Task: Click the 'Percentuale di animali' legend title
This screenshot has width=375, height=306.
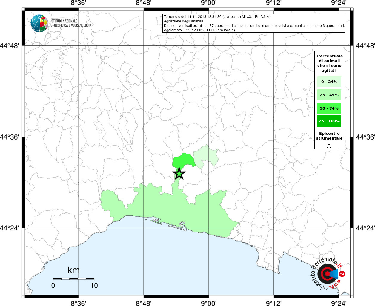Action: (330, 63)
